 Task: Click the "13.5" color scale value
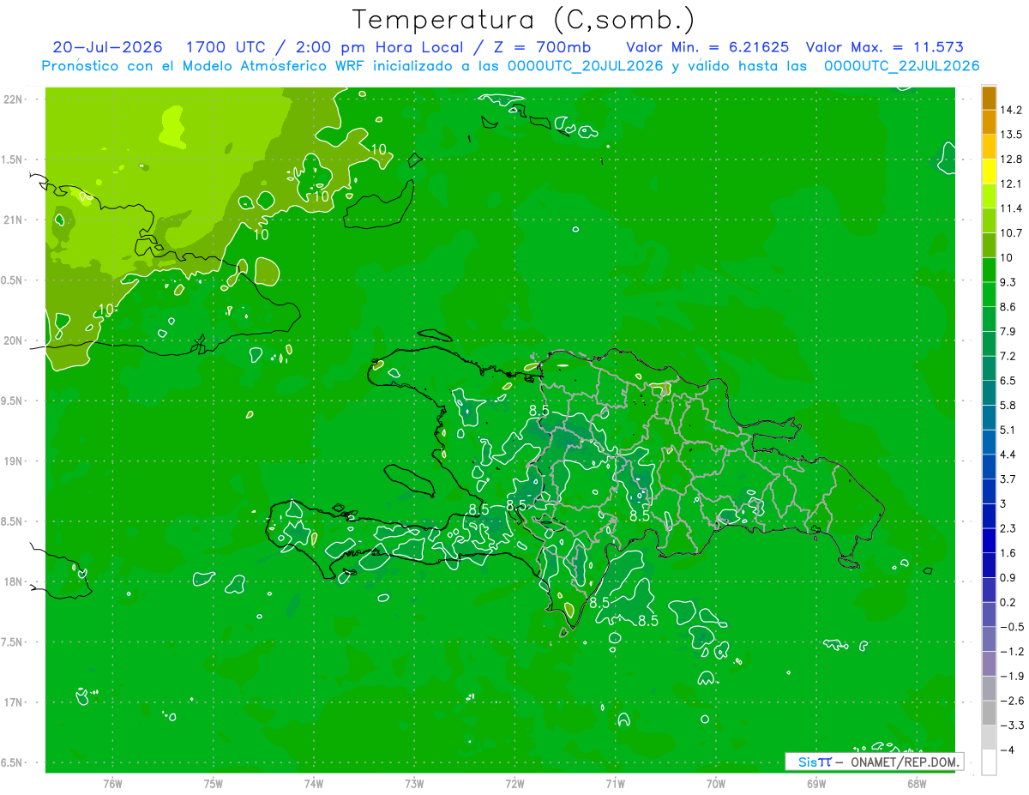1011,135
